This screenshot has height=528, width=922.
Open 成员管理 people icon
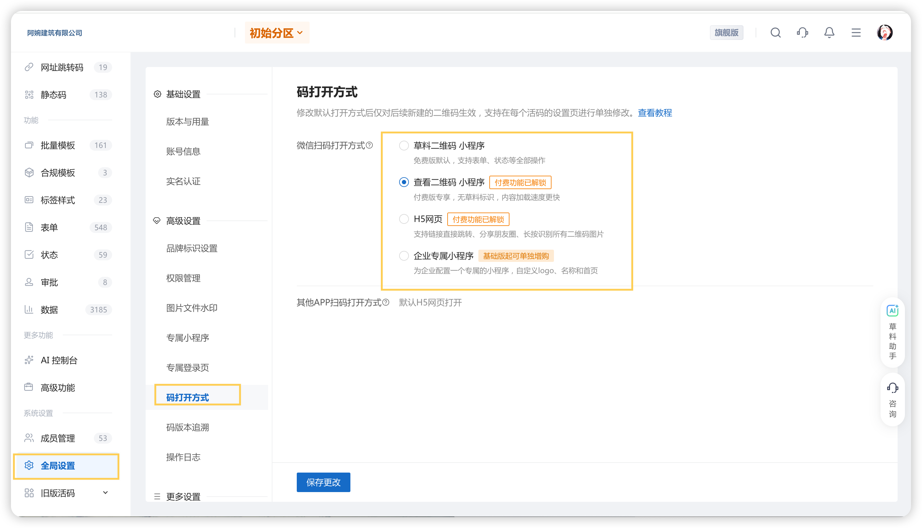[29, 438]
